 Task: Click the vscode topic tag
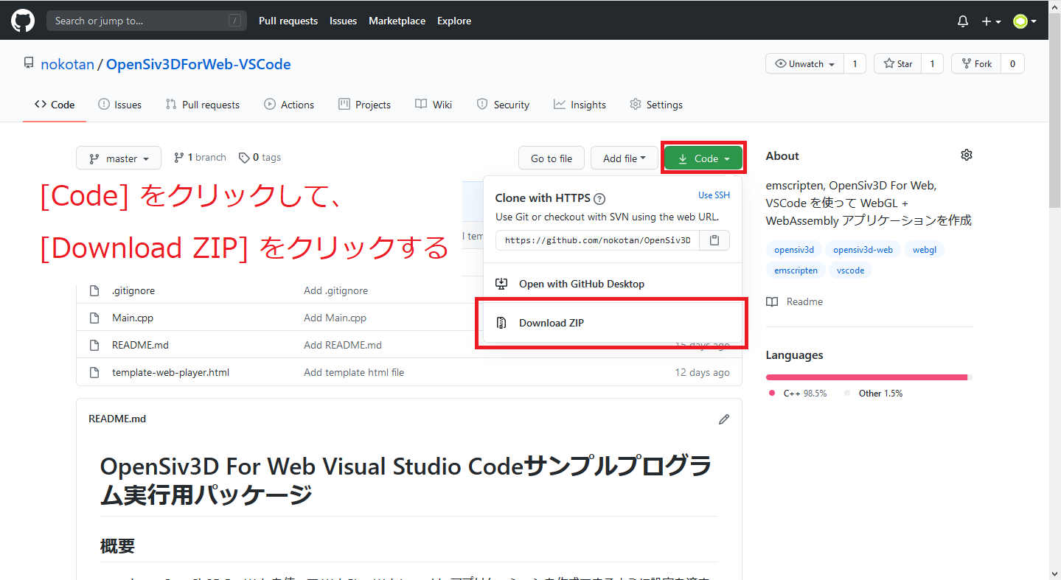(851, 270)
